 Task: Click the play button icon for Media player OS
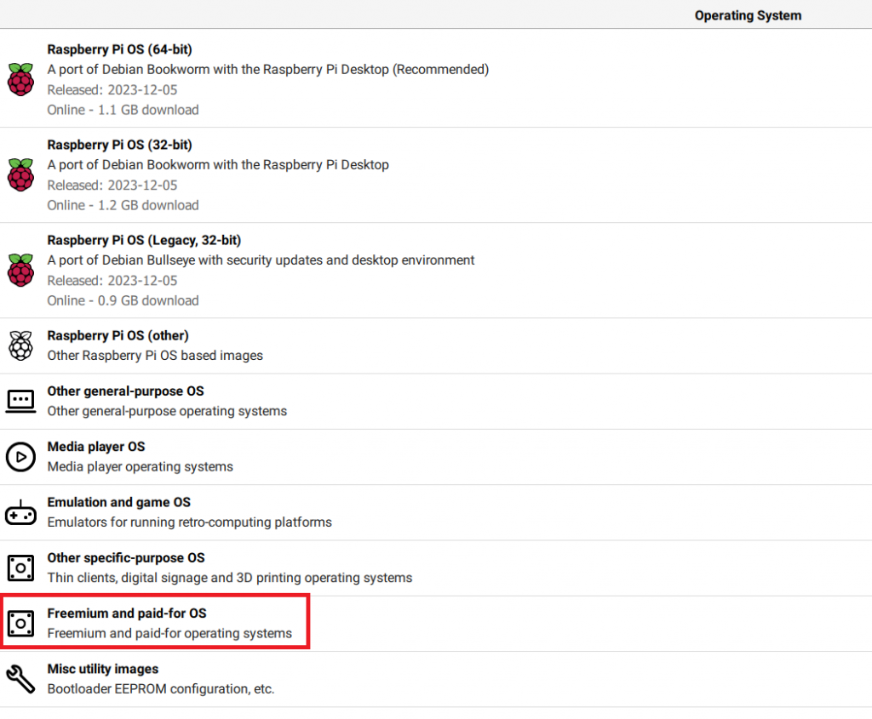click(20, 457)
